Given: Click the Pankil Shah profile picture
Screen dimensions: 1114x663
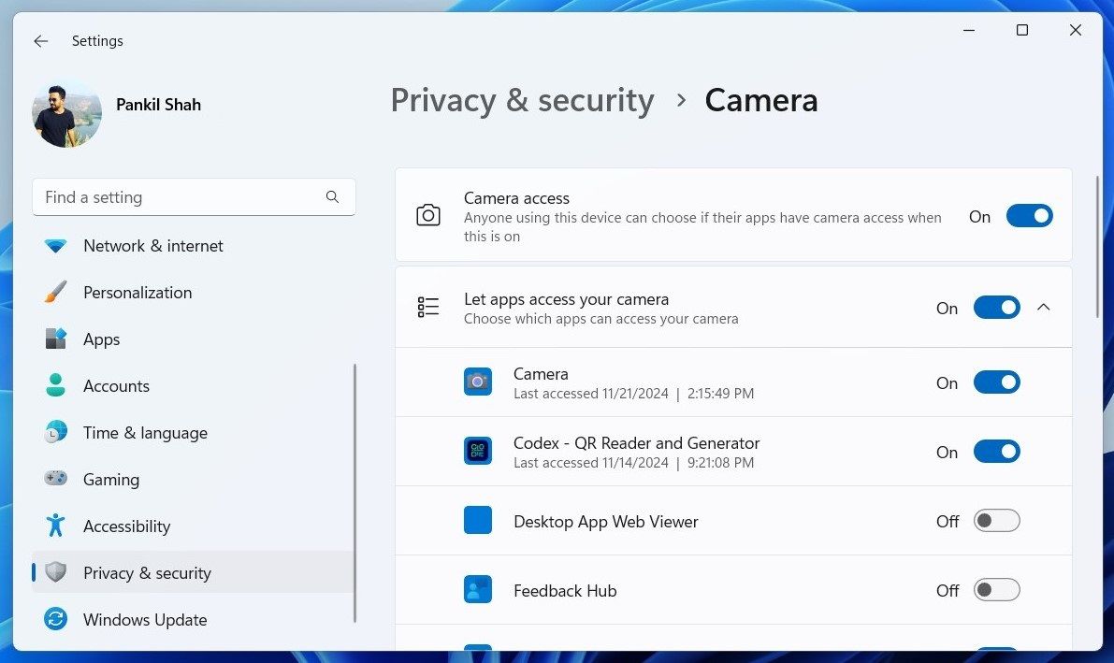Looking at the screenshot, I should click(x=66, y=113).
